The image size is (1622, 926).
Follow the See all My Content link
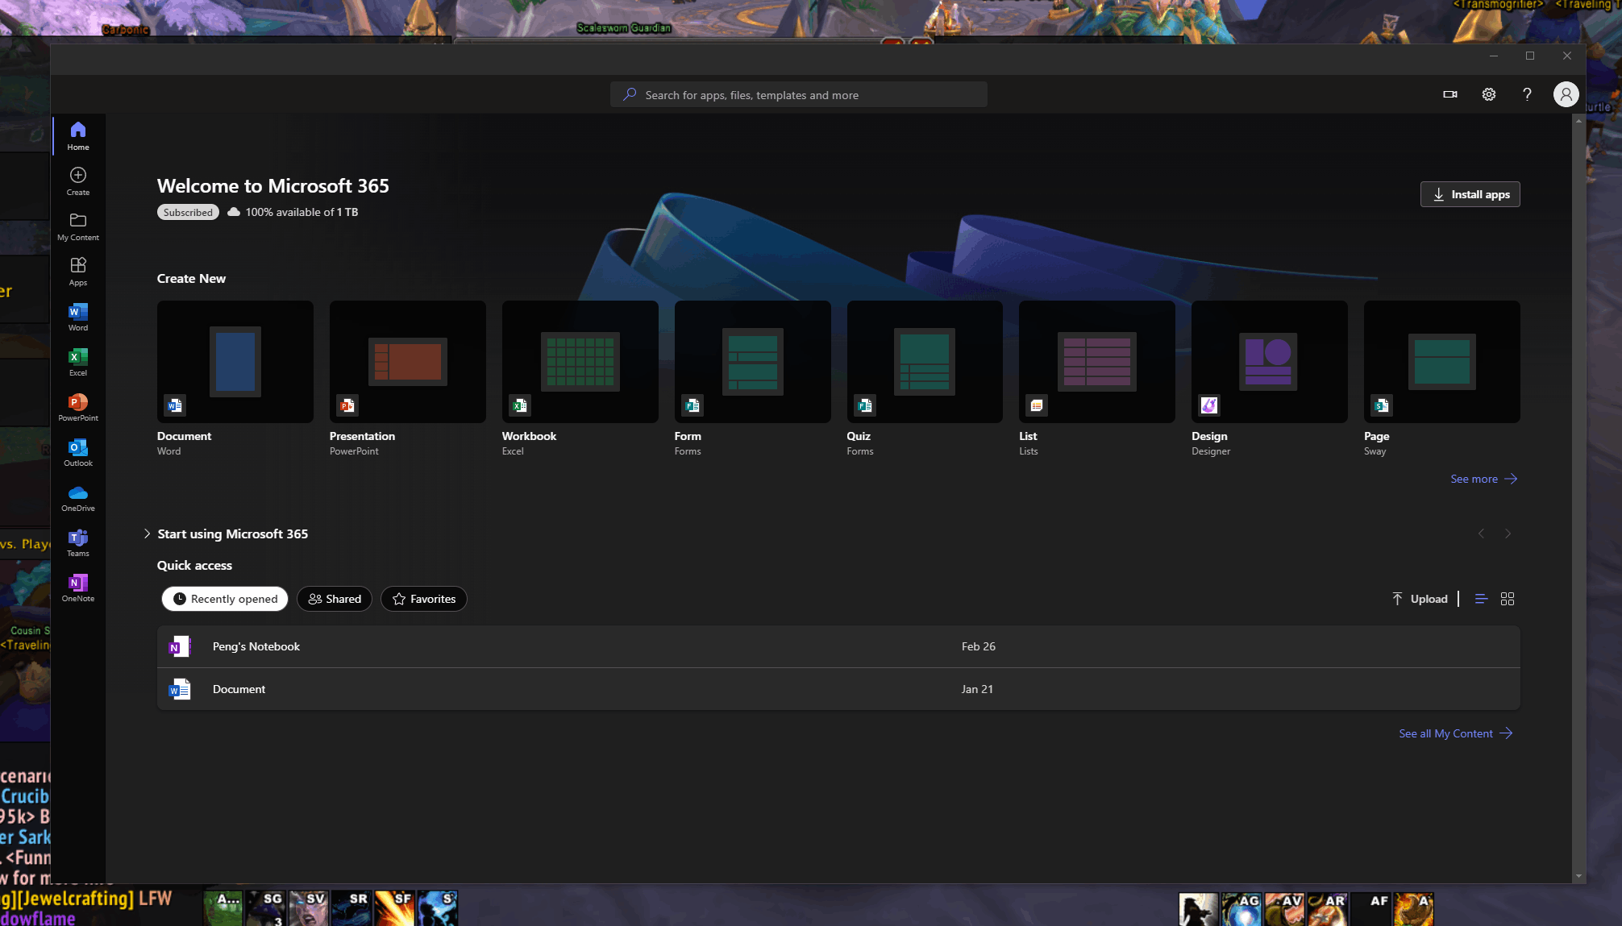coord(1455,733)
